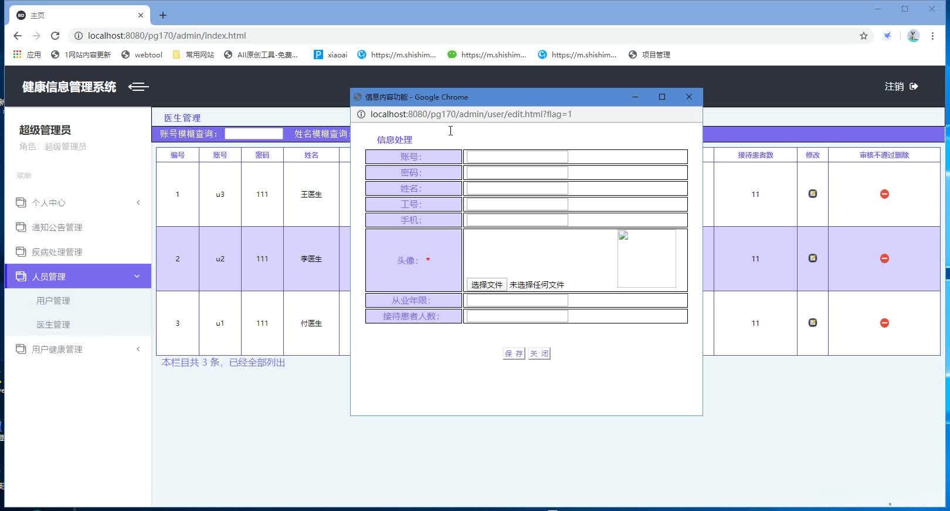Open 应用 apps bookmark icon
The width and height of the screenshot is (950, 511).
(x=17, y=54)
